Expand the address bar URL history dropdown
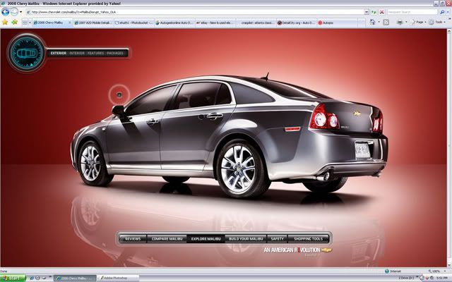452x282 pixels. (367, 12)
